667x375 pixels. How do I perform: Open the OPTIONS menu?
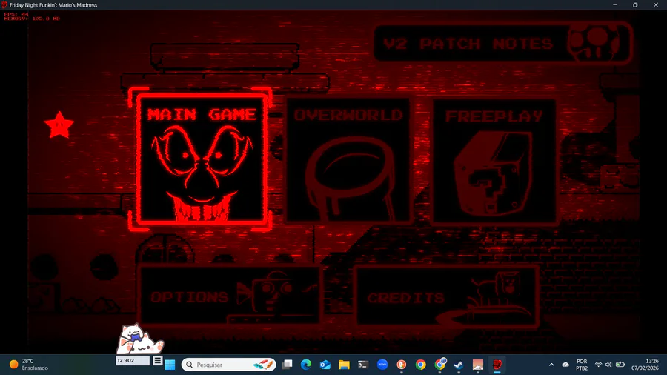click(230, 295)
